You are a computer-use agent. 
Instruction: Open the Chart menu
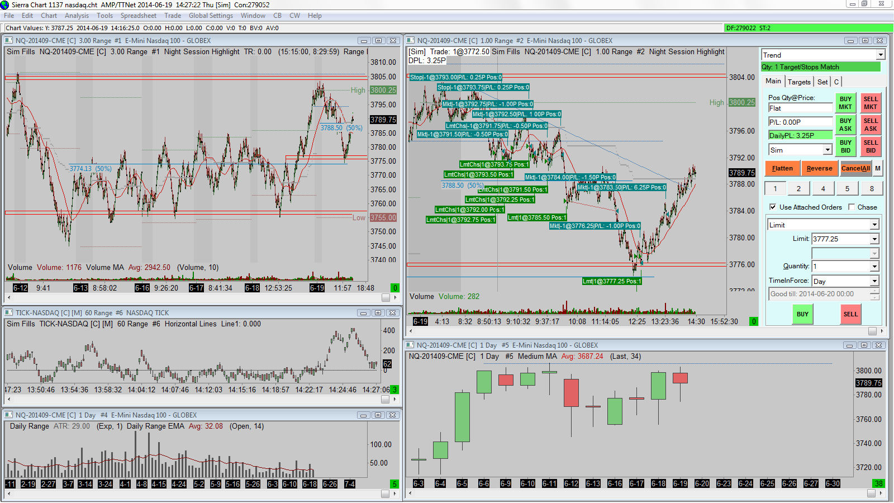click(49, 16)
